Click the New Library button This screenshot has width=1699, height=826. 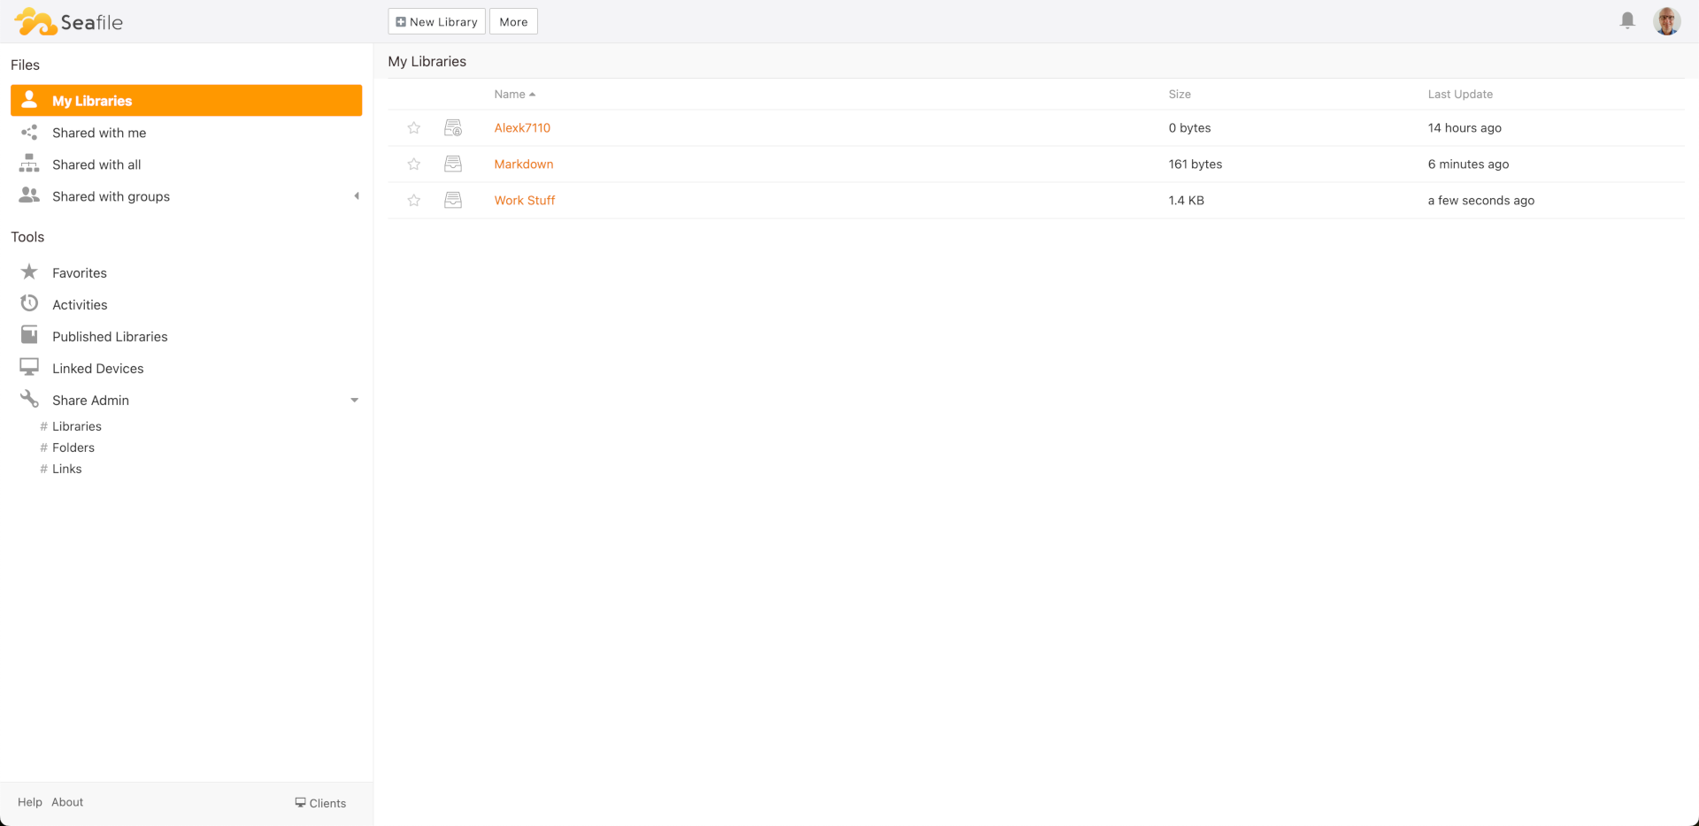point(436,20)
